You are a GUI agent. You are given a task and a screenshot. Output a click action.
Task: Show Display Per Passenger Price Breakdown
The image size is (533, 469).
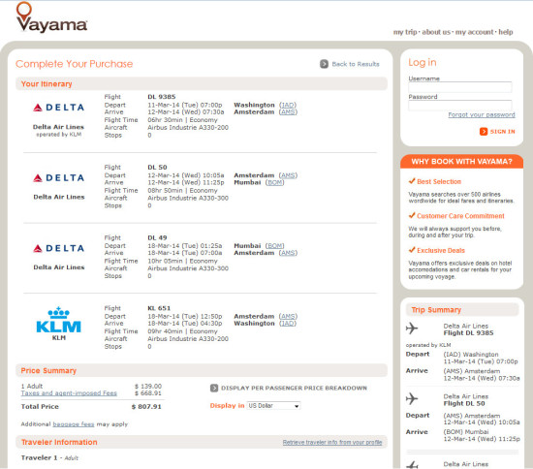[x=294, y=389]
